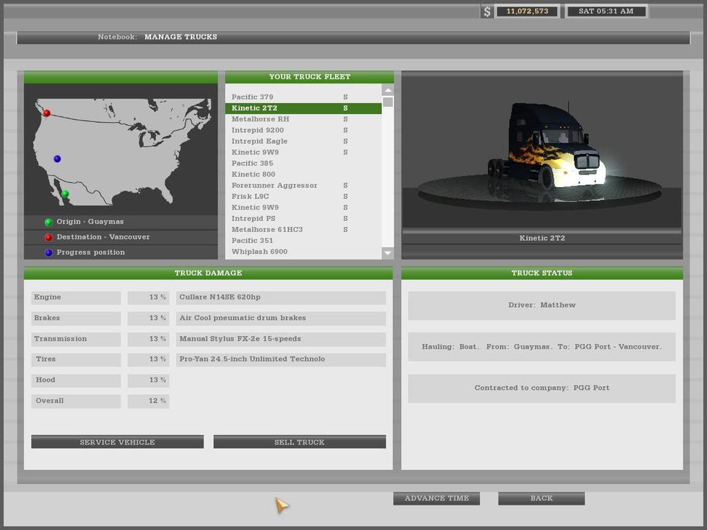The width and height of the screenshot is (707, 530).
Task: Click the fleet list scrollbar thumb
Action: [387, 102]
